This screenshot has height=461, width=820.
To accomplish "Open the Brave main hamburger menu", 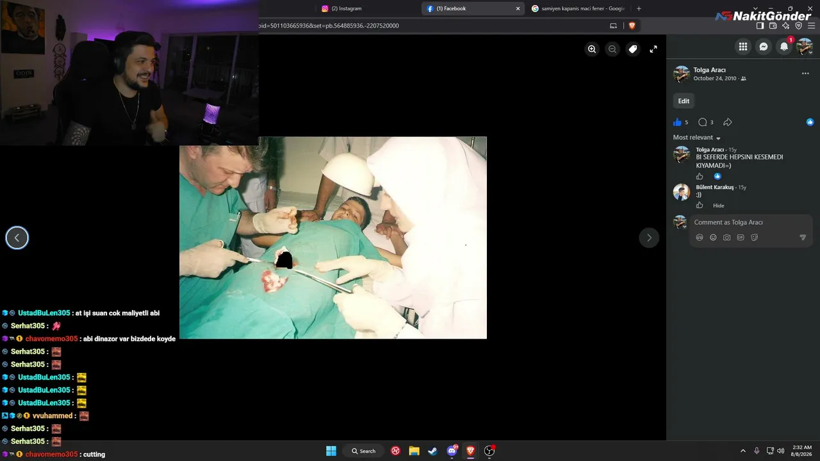I will (811, 26).
